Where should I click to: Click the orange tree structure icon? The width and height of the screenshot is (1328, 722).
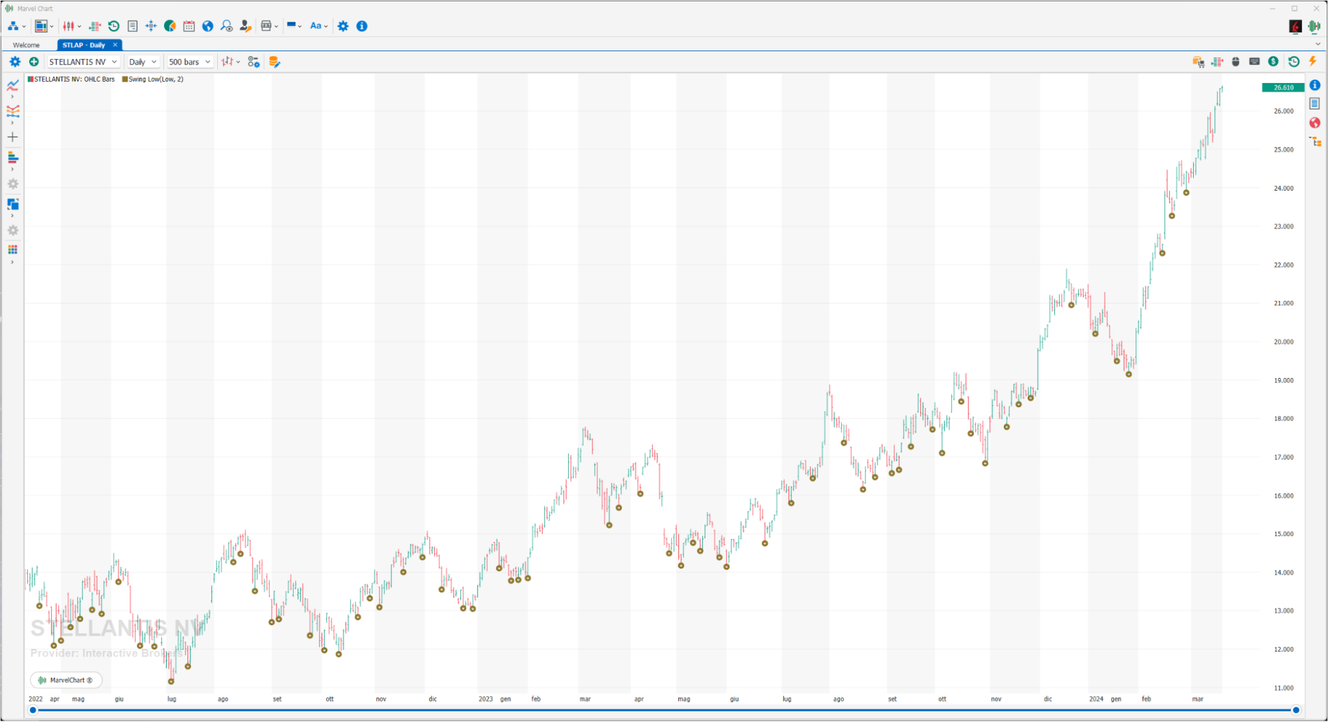click(1315, 141)
